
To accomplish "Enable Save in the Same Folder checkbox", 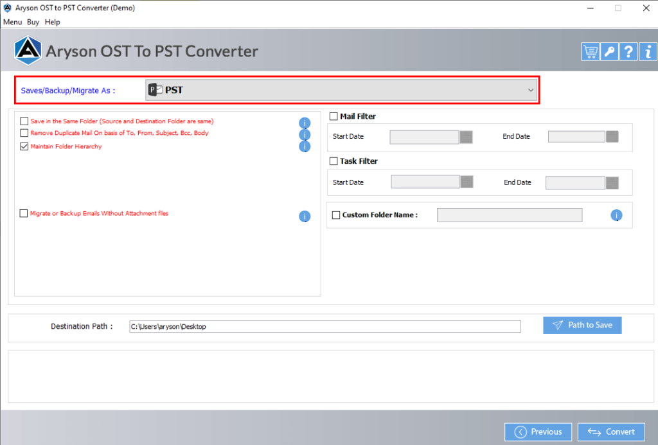I will [24, 121].
